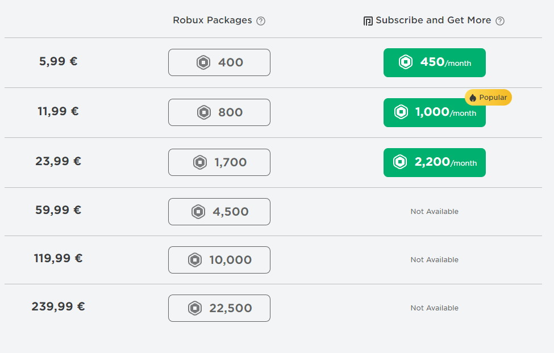
Task: Click the 5,99 € price label
Action: 58,61
